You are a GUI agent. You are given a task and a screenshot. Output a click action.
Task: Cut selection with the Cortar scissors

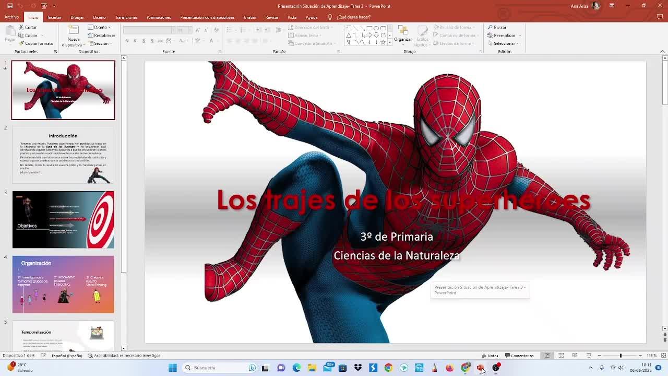(x=28, y=27)
